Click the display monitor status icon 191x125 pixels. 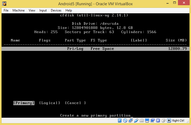(x=147, y=121)
